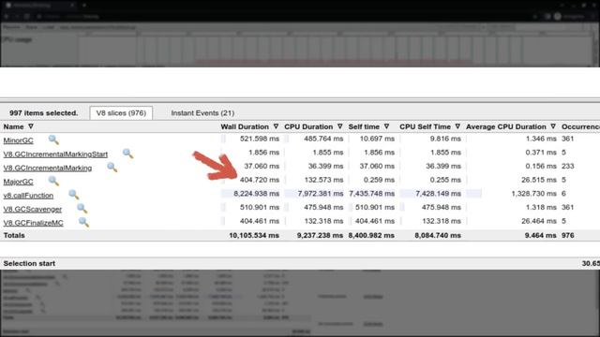The width and height of the screenshot is (600, 337).
Task: Click the magnifier icon next to MinorGC
Action: click(x=53, y=139)
